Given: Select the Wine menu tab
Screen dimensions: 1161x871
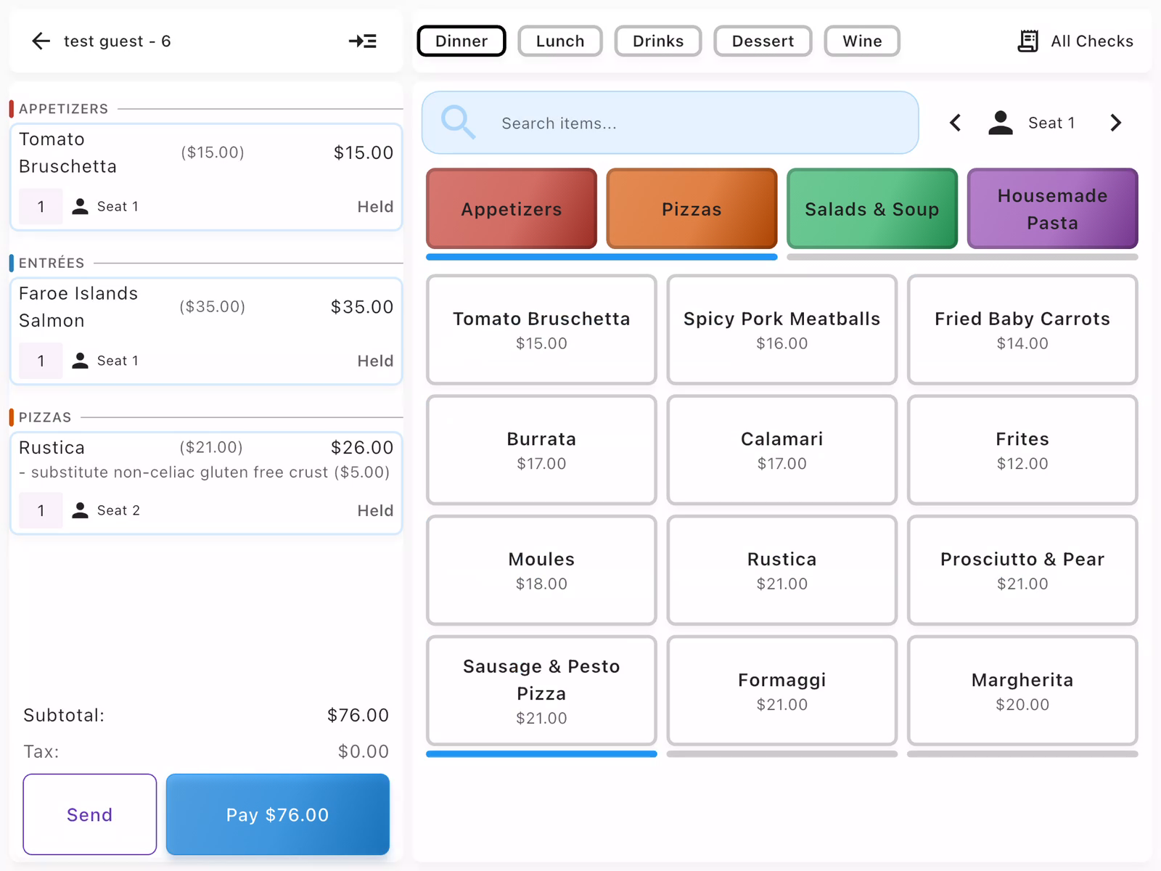Looking at the screenshot, I should (861, 41).
